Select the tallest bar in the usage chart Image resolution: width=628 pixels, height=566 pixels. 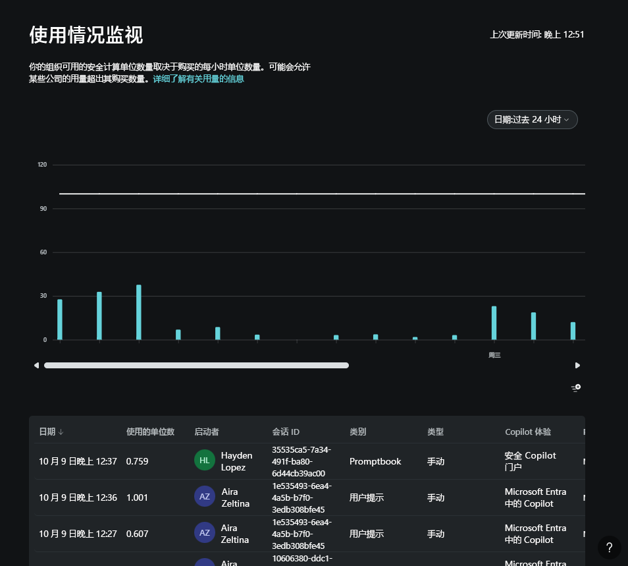pos(139,310)
